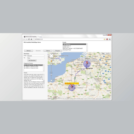134x134 pixels.
Task: Zoom in with the map plus button
Action: coord(51,64)
